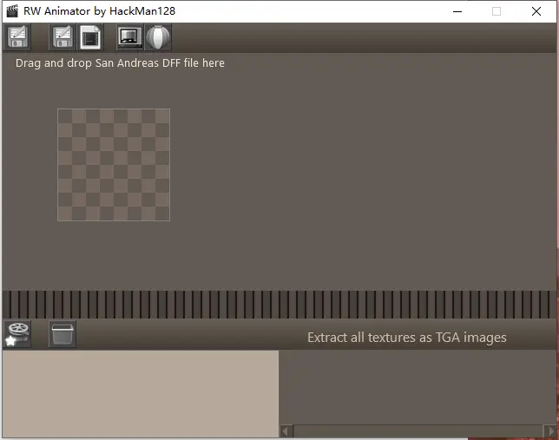Minimize the RW Animator window

coord(457,11)
